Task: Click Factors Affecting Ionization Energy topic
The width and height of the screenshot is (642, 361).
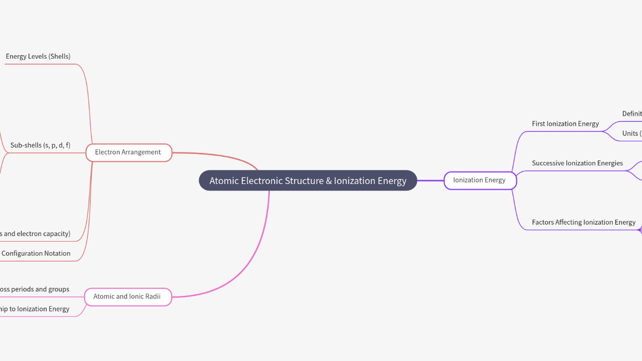Action: (583, 222)
